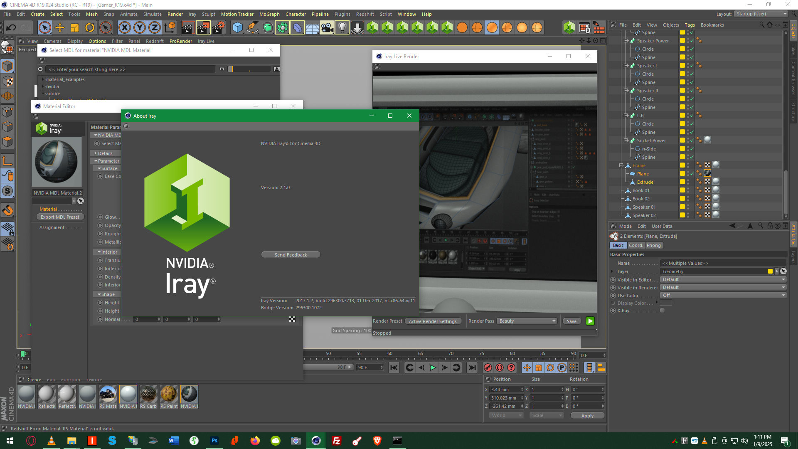Select the Live Selection tool
Viewport: 798px width, 449px height.
coord(45,28)
